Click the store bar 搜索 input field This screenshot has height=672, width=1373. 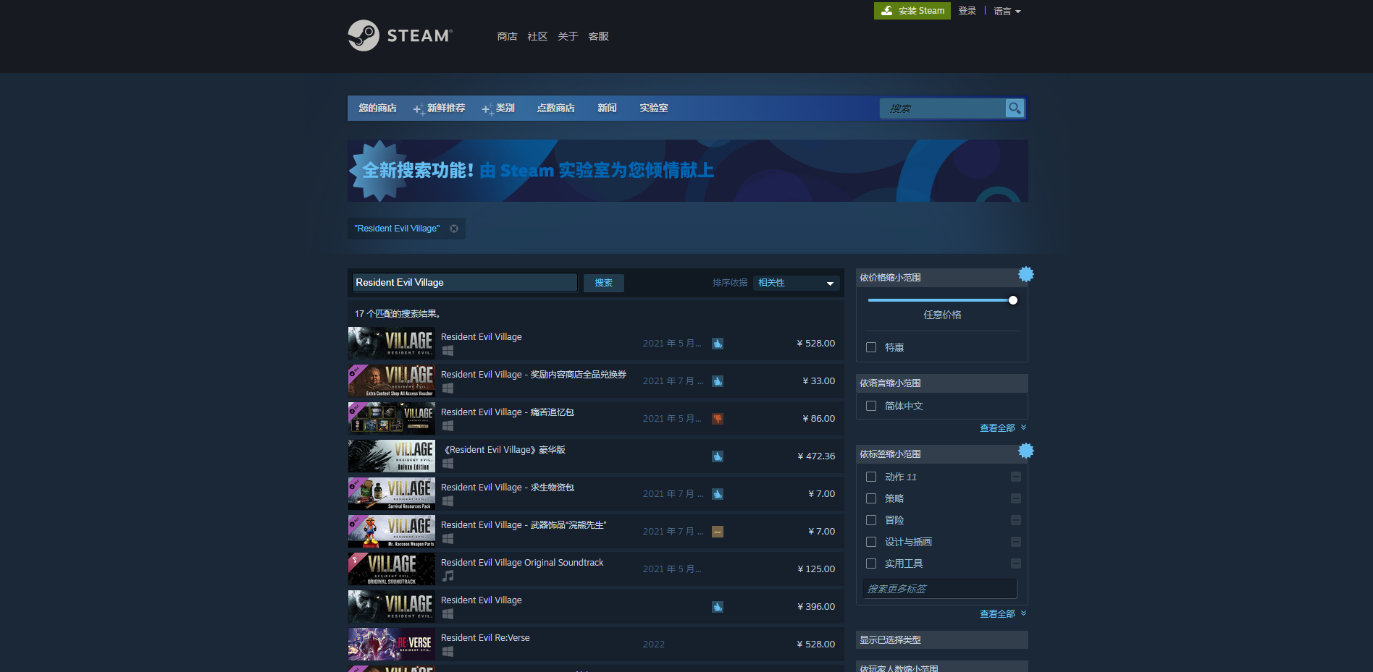942,109
